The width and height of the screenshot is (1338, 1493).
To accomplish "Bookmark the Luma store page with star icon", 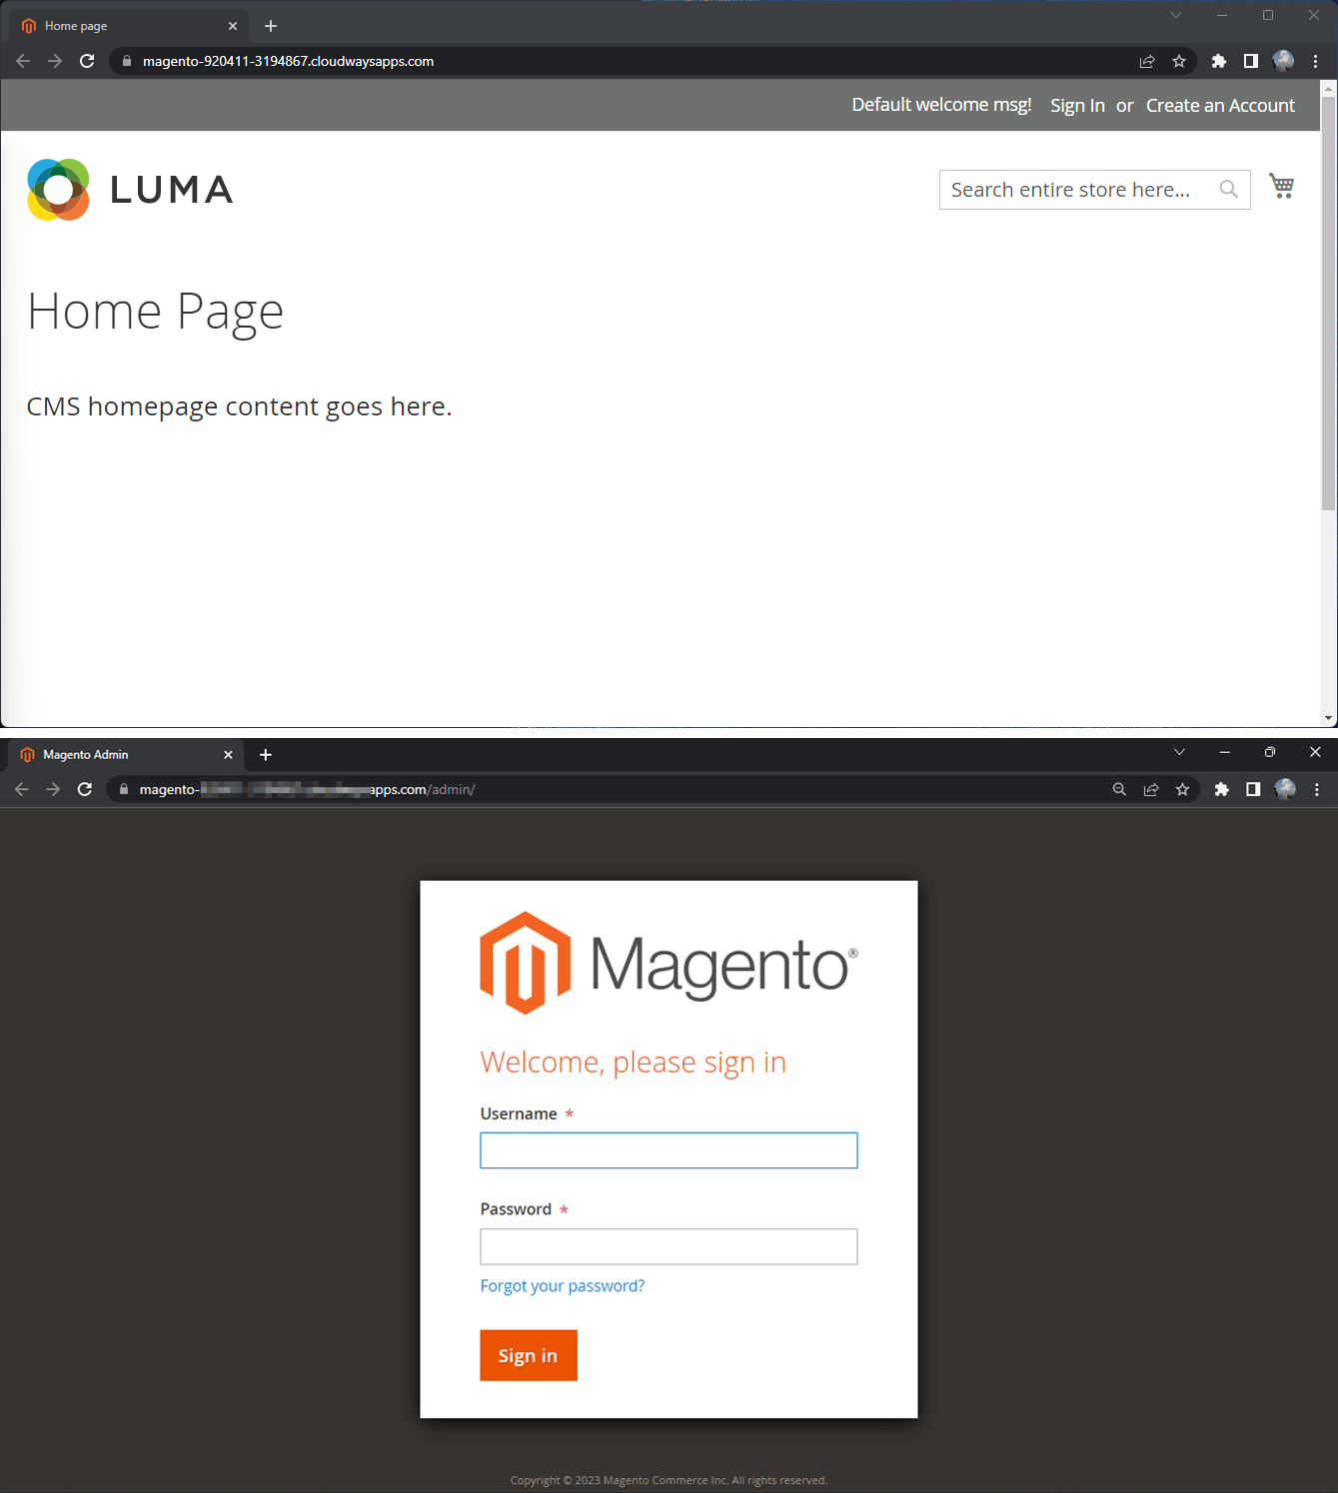I will (x=1179, y=61).
